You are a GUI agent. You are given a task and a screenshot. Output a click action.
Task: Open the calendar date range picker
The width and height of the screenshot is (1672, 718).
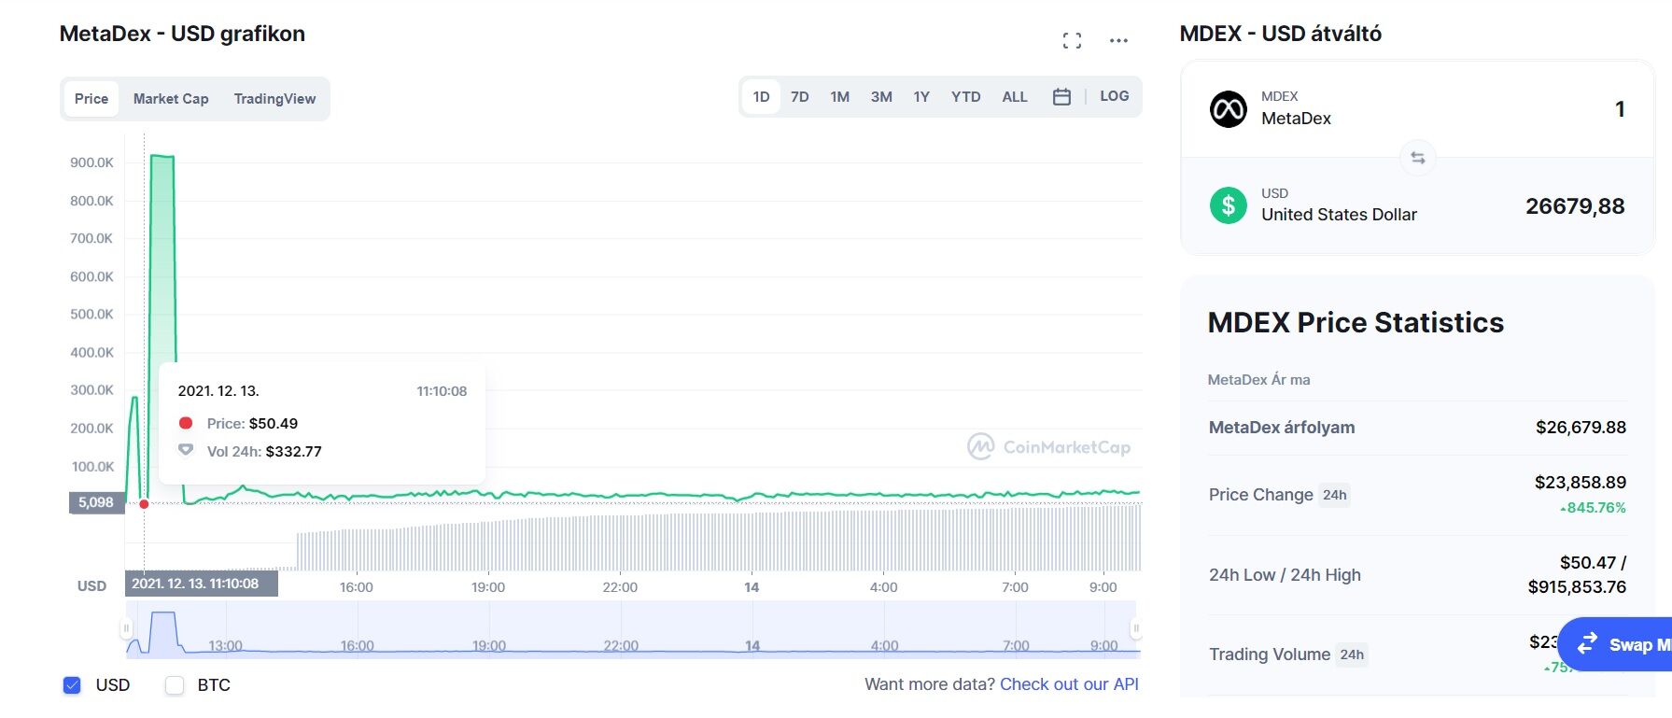tap(1061, 96)
